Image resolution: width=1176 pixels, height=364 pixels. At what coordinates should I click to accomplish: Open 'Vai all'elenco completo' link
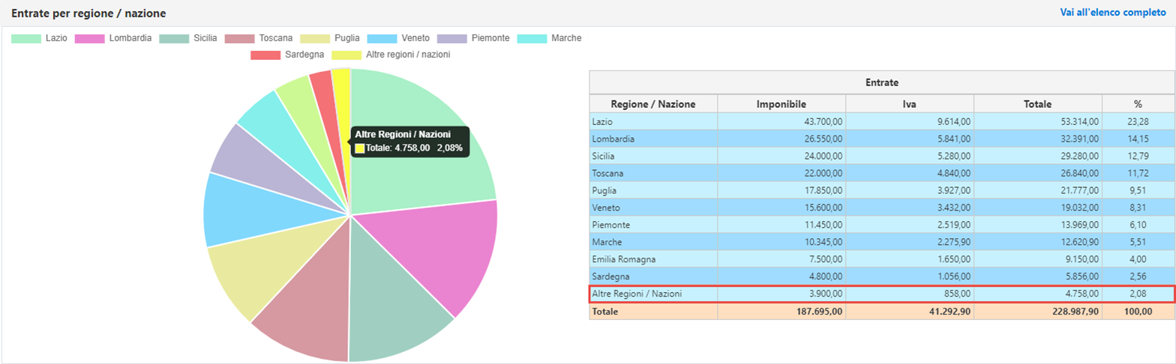1113,13
